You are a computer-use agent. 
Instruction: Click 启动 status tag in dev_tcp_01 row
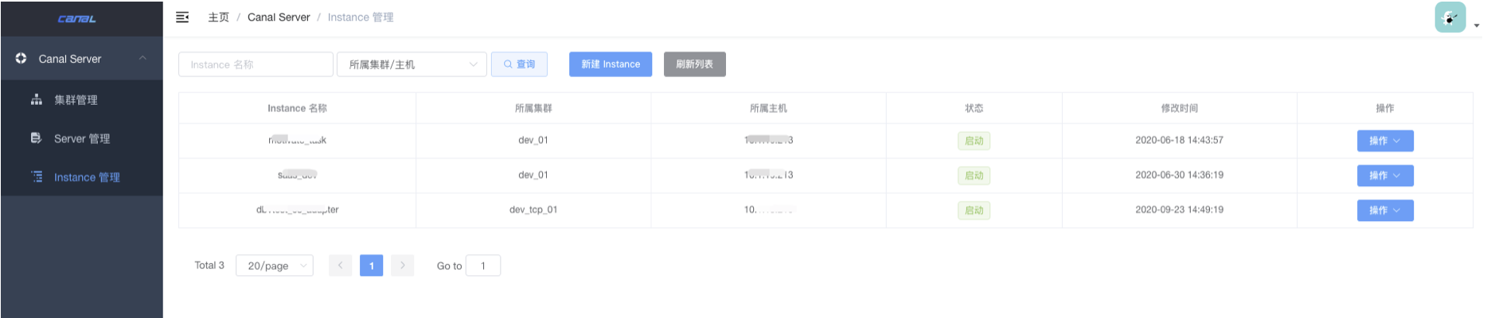974,211
